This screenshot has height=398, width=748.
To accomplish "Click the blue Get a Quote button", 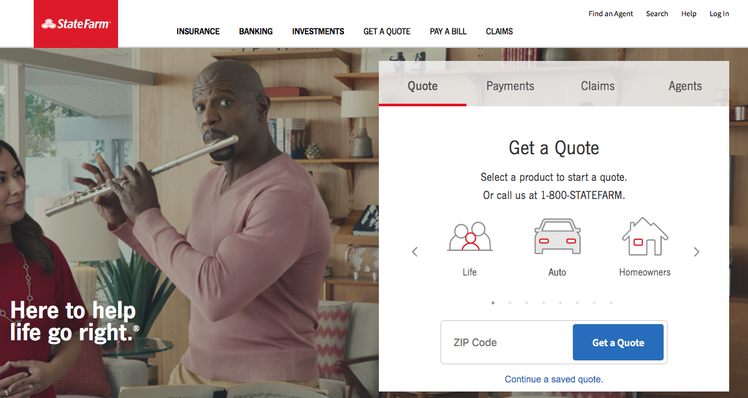I will click(618, 342).
